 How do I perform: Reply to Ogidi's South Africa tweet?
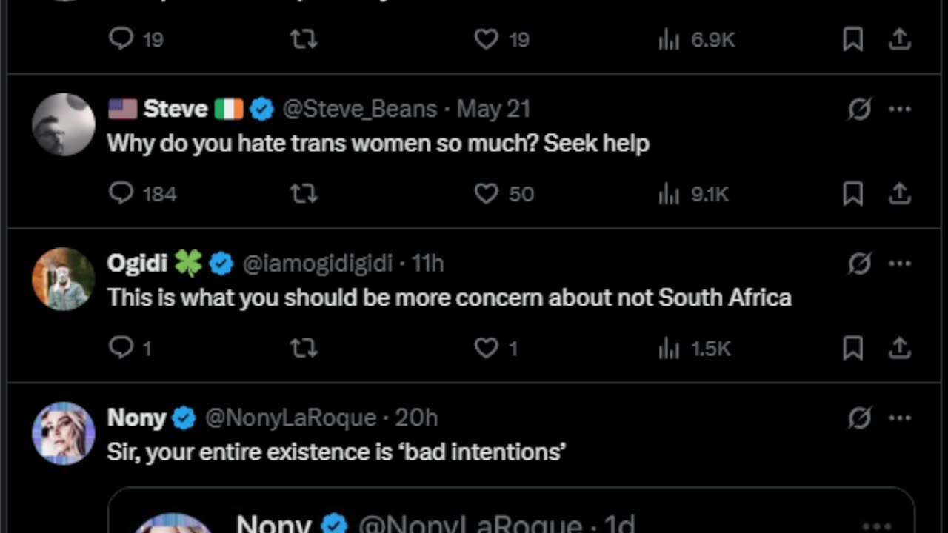pos(121,348)
